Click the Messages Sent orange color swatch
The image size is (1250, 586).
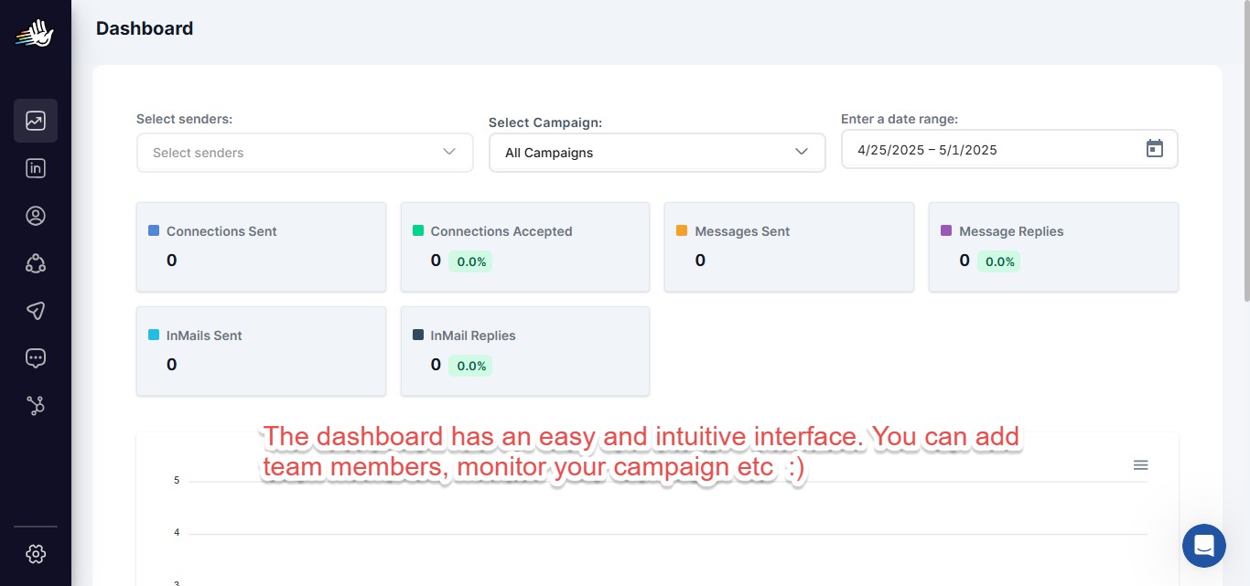click(x=682, y=230)
